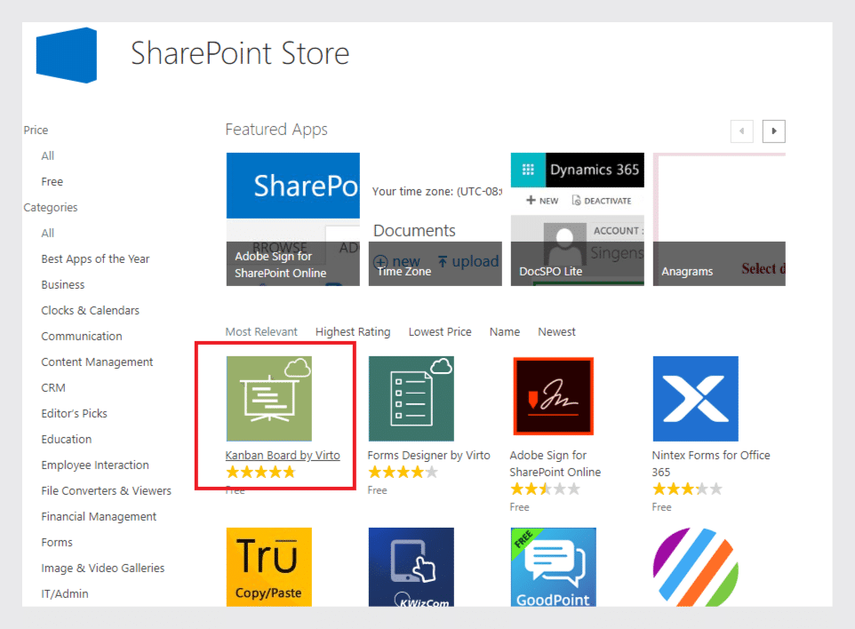855x629 pixels.
Task: Open featured DocSPO Lite app tile
Action: (577, 219)
